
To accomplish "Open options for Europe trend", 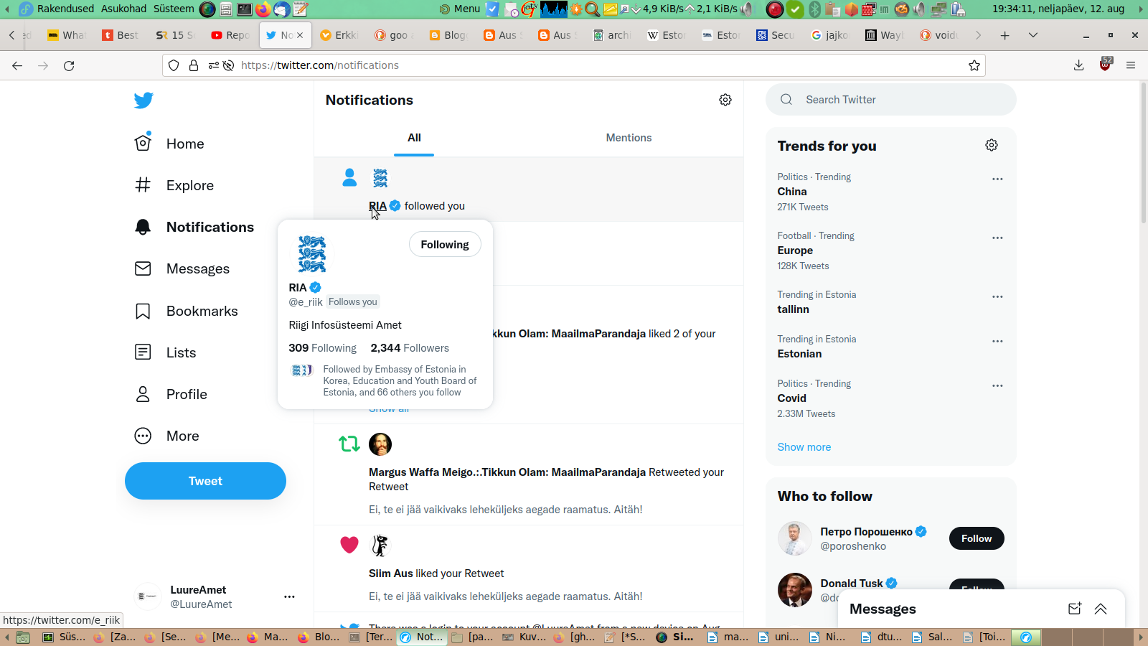I will click(997, 238).
